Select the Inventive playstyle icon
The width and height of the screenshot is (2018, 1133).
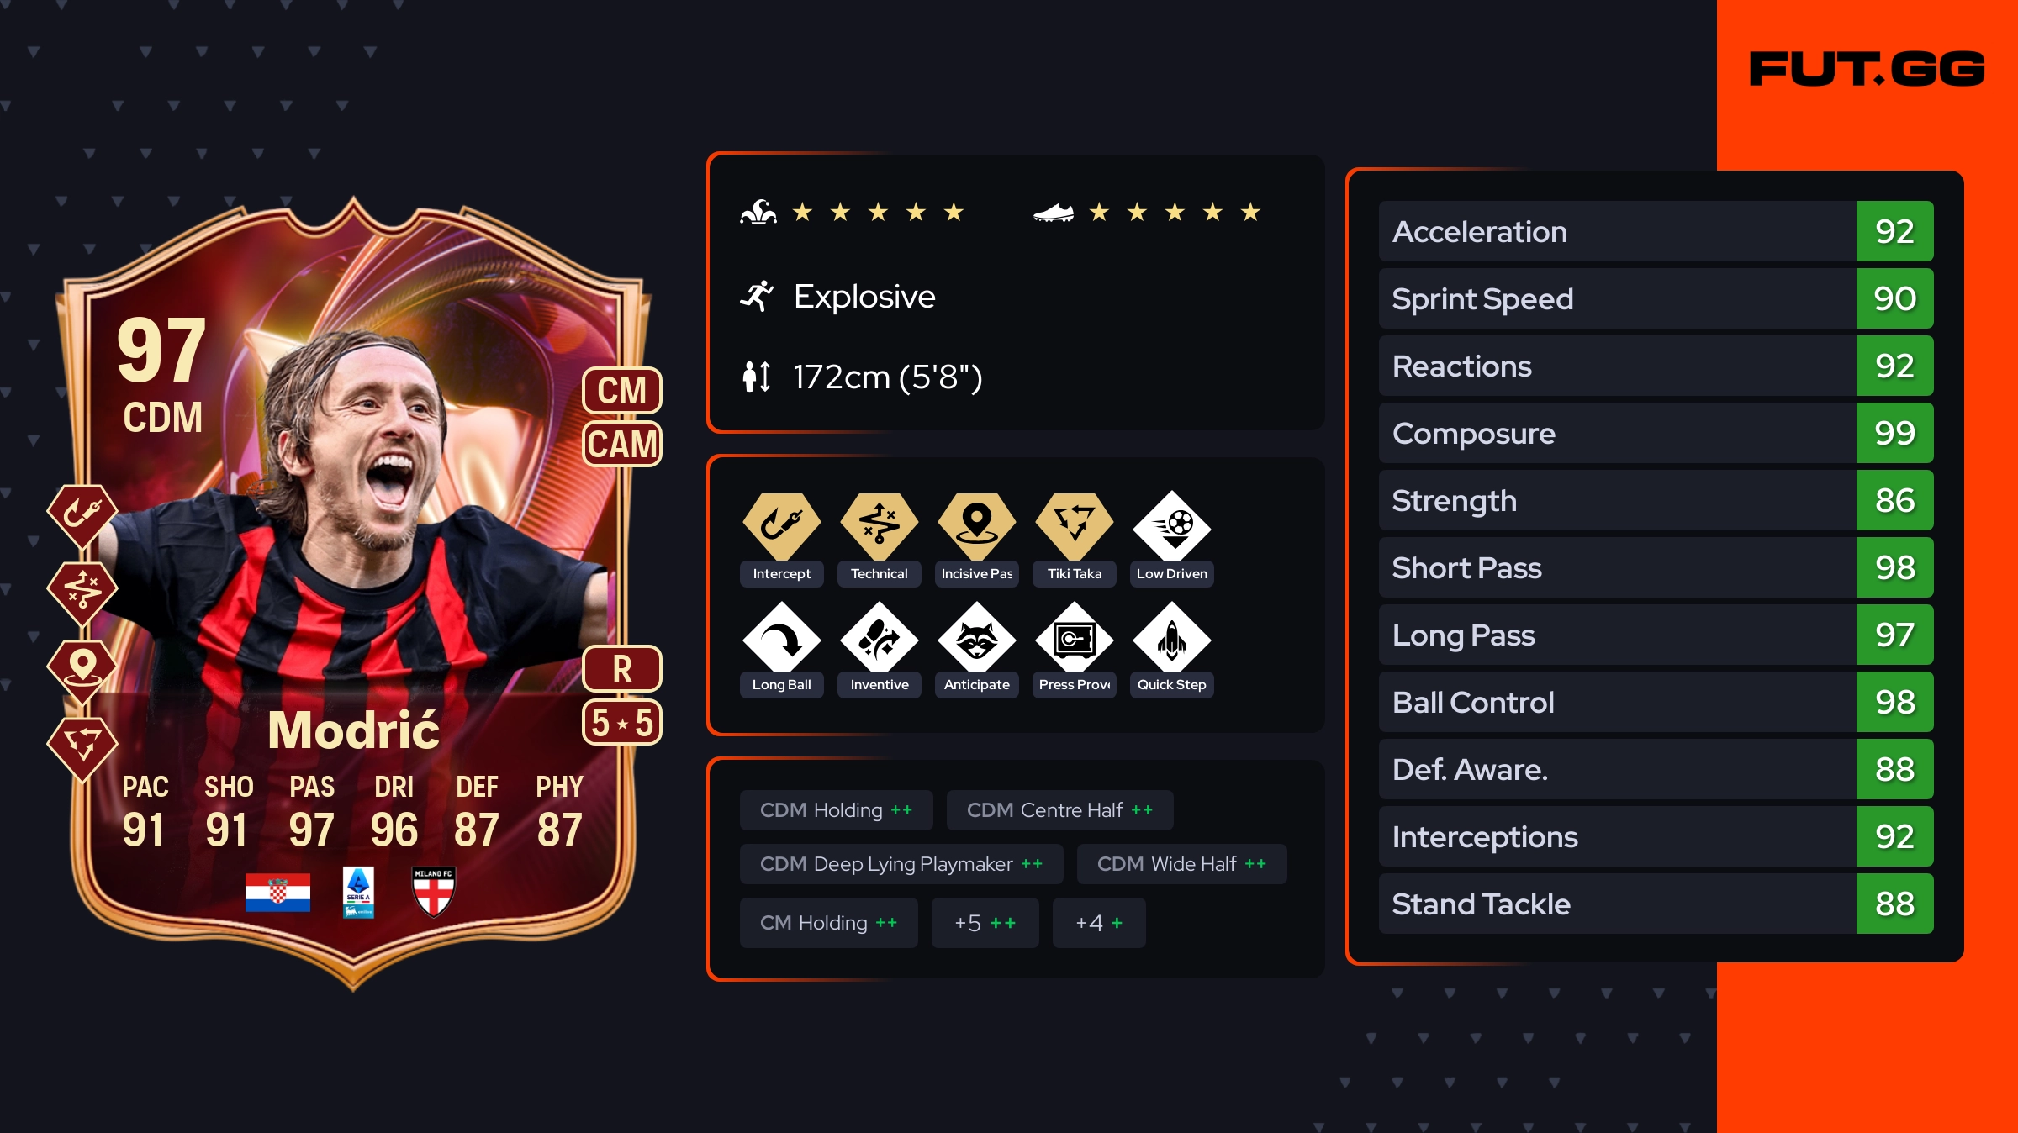tap(879, 637)
